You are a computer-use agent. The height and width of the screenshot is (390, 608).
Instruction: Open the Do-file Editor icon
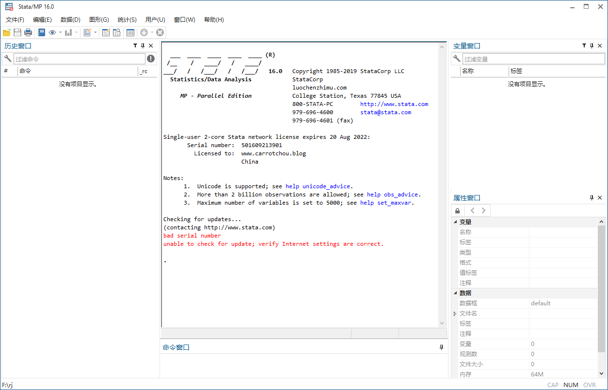tap(87, 32)
